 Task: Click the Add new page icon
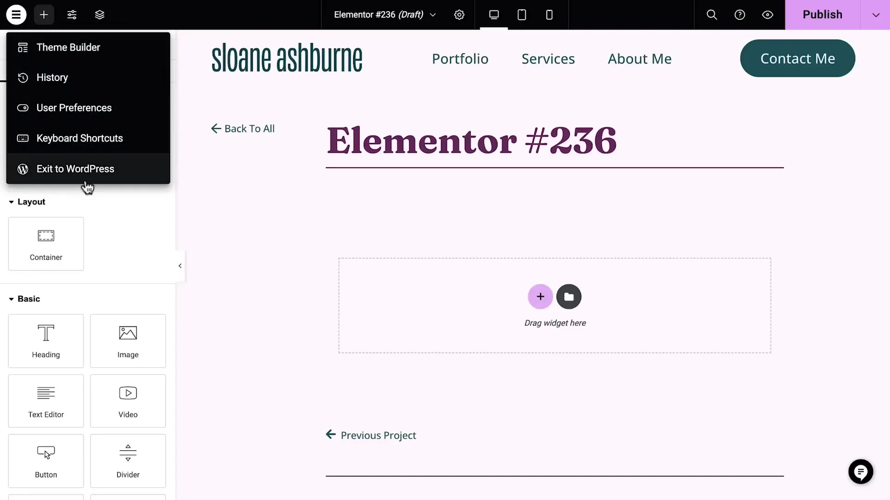pos(44,15)
